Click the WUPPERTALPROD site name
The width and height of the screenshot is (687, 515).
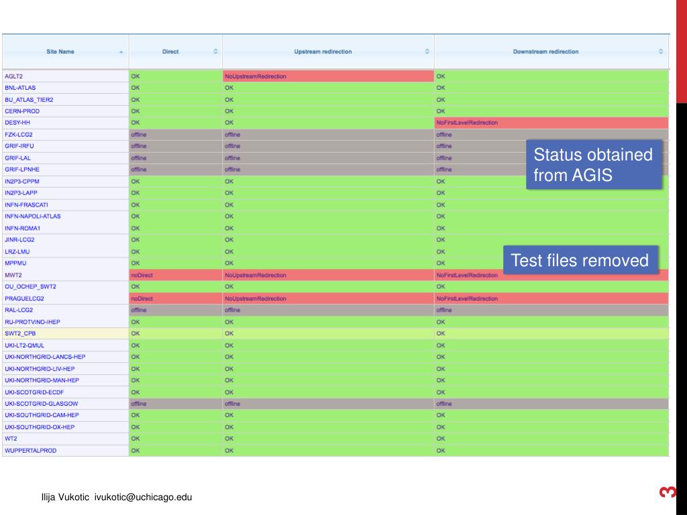coord(31,450)
